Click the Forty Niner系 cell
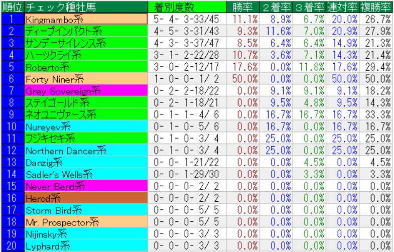This screenshot has height=252, width=394. [86, 78]
